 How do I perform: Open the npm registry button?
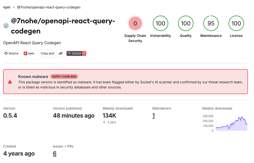click(29, 53)
